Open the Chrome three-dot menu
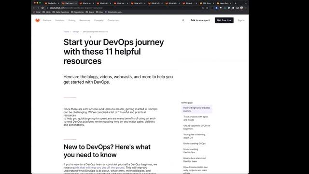This screenshot has width=309, height=174. click(246, 8)
